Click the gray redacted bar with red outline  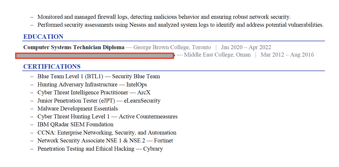(94, 55)
